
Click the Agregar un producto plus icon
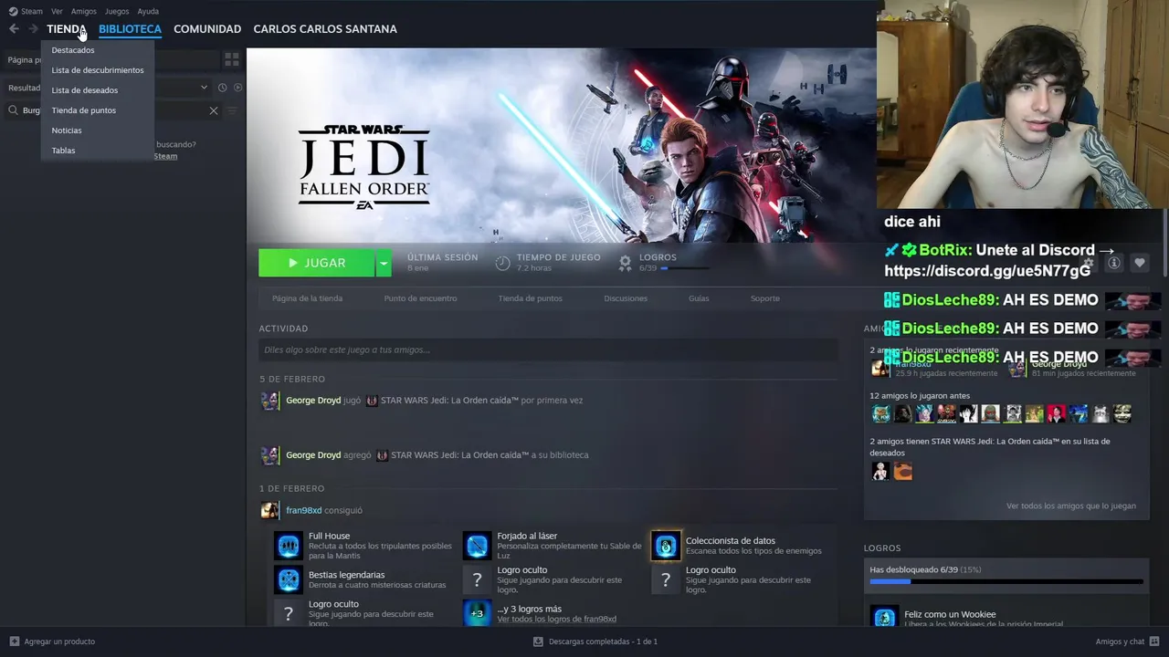(x=14, y=641)
